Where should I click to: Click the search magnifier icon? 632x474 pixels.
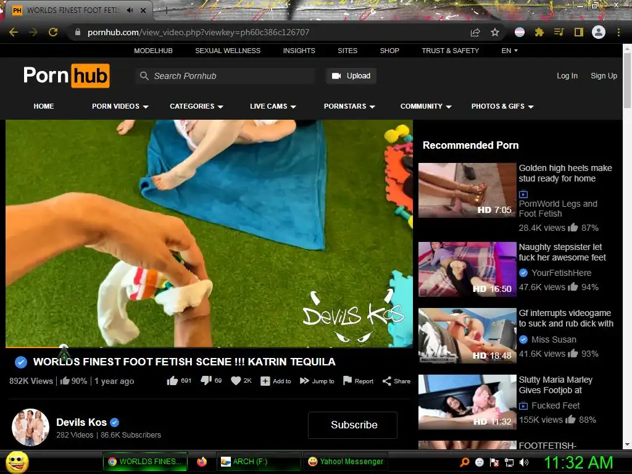pos(144,76)
